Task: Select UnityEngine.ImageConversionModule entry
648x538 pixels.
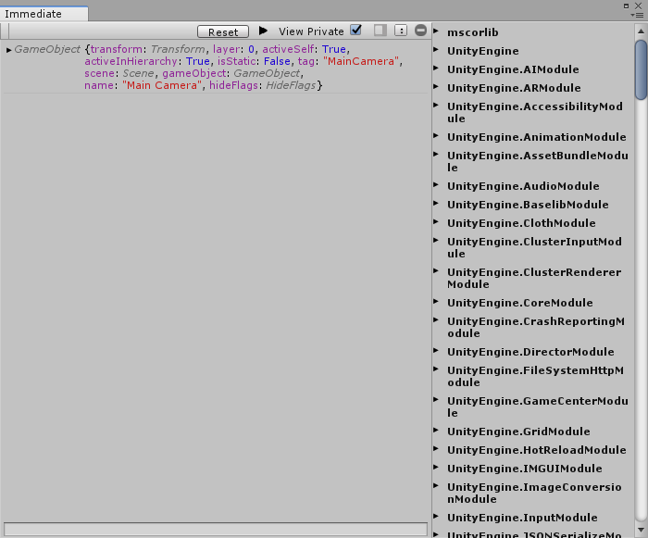Action: point(534,493)
